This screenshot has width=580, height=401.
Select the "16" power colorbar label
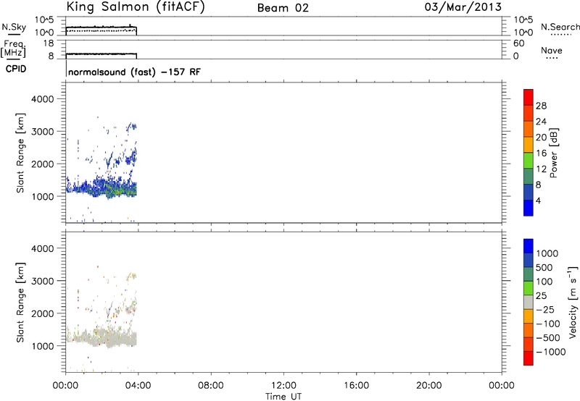541,153
